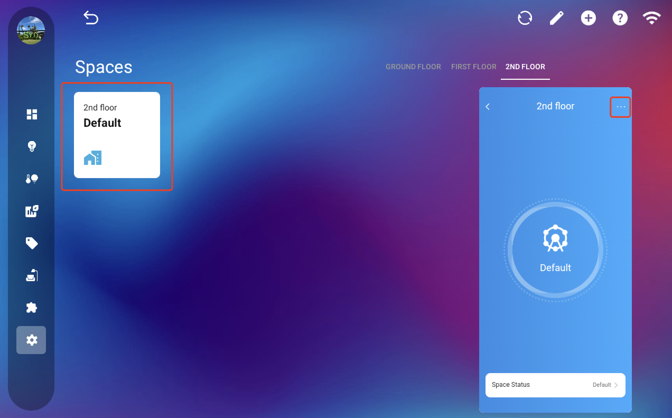Collapse panel with left chevron

(488, 107)
